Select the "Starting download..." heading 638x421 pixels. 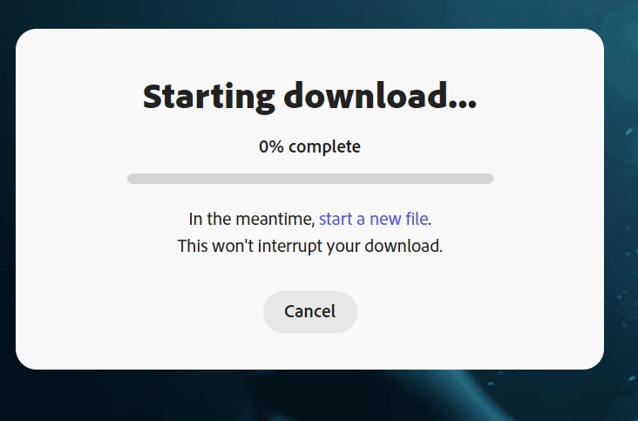309,97
